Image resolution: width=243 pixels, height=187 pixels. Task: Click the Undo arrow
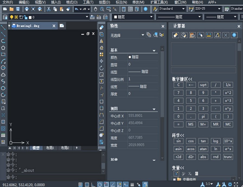point(77,9)
